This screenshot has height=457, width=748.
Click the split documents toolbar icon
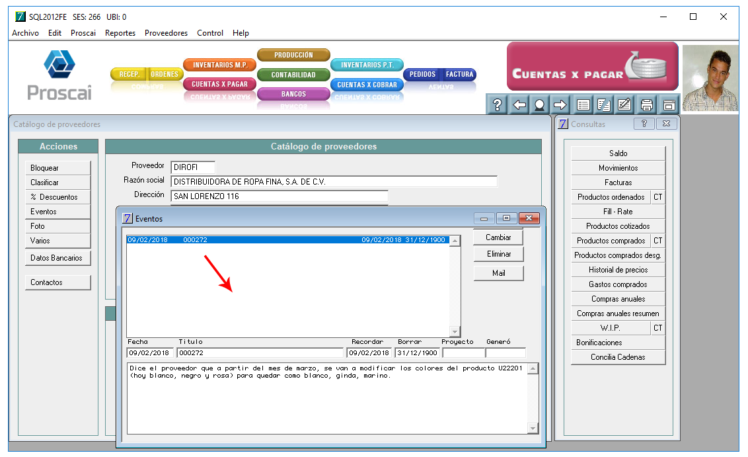coord(603,104)
